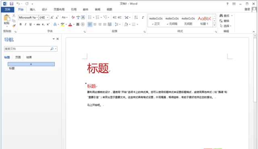The image size is (258, 149).
Task: Switch to the 设计 ribbon tab
Action: pyautogui.click(x=44, y=10)
